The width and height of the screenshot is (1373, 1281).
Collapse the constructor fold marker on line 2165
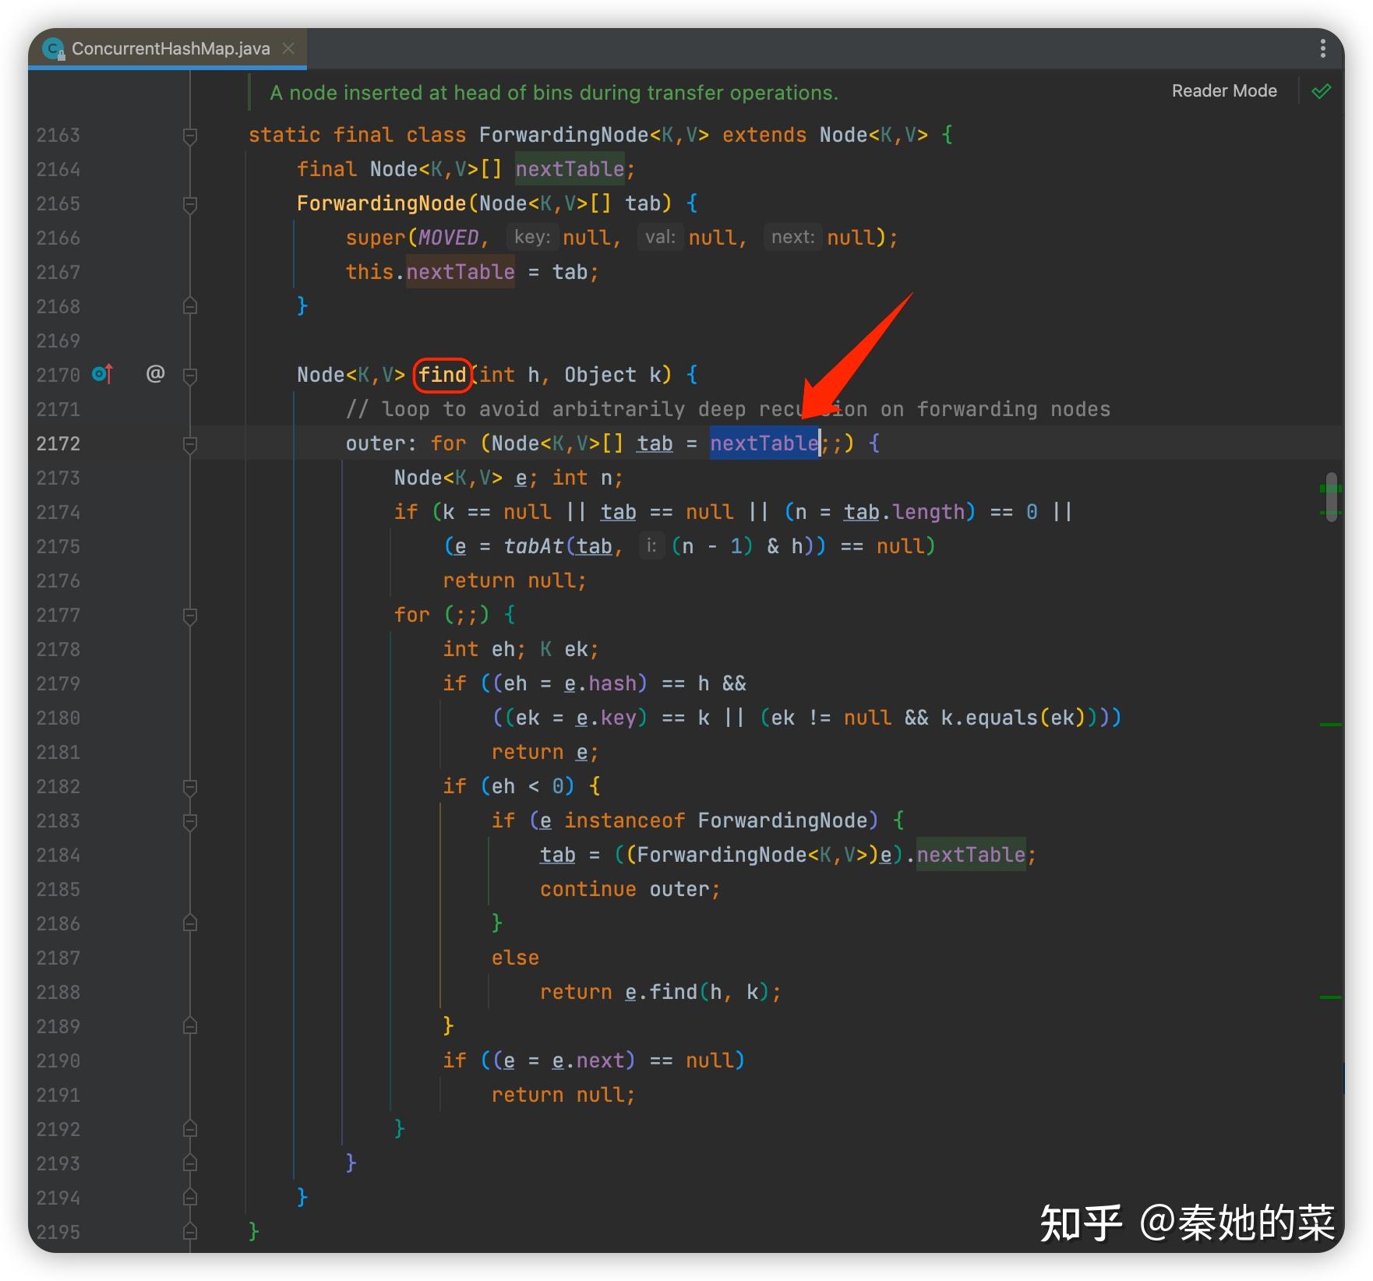click(189, 203)
